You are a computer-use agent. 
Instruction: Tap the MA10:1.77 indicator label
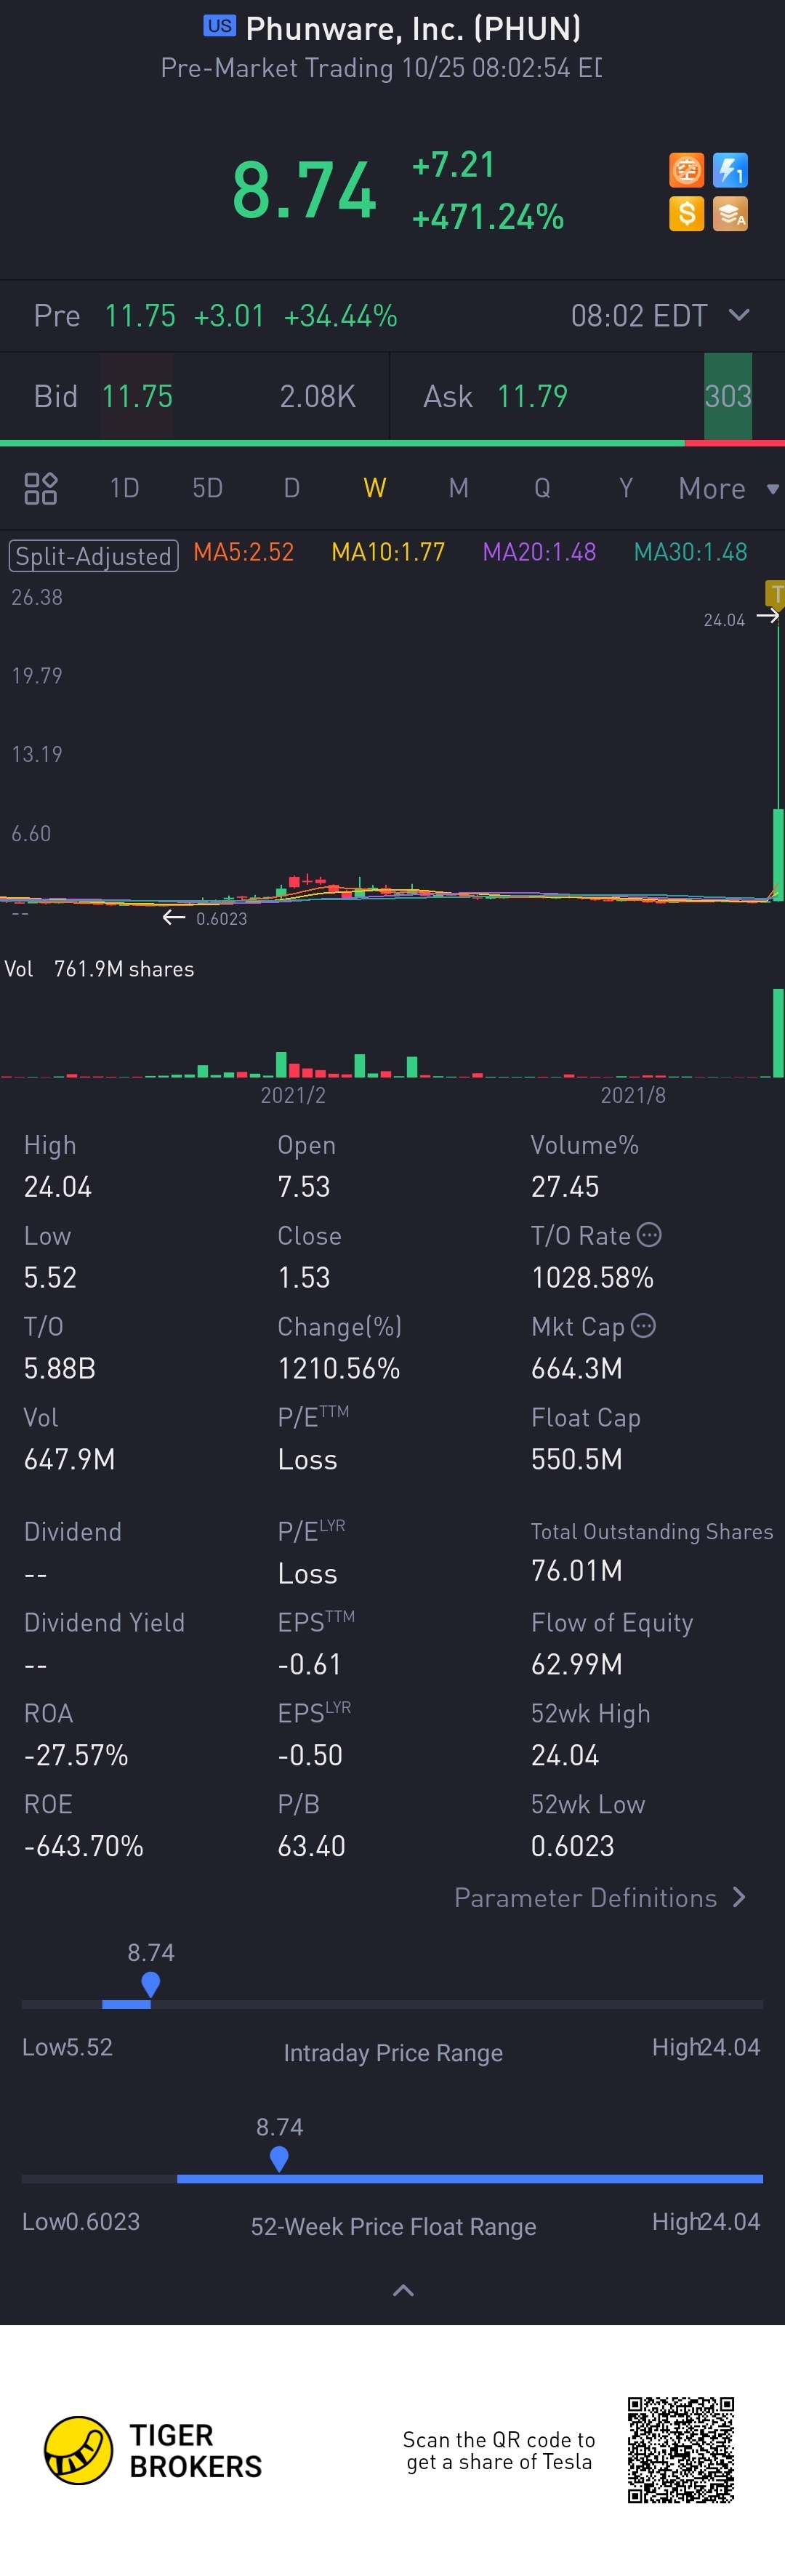(388, 552)
